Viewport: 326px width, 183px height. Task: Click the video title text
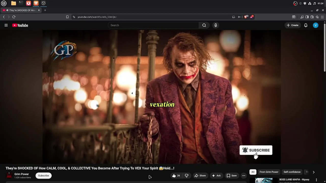90,168
